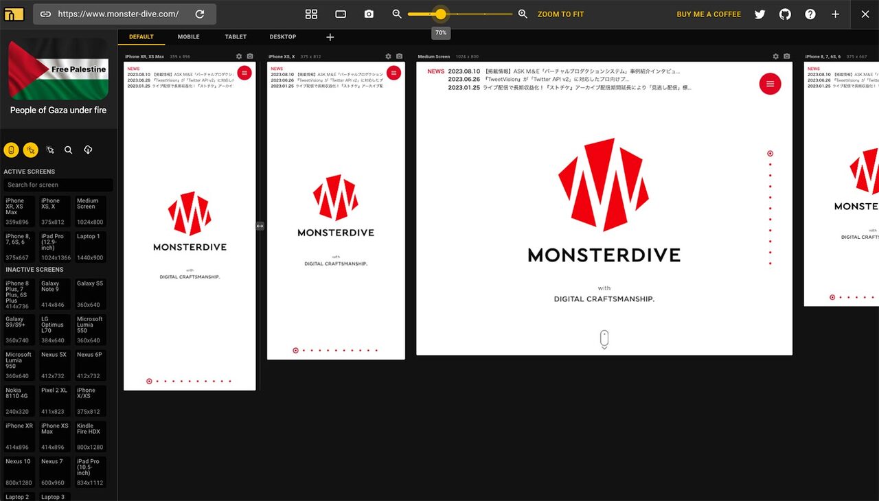Click the cloud download icon in sidebar
This screenshot has height=501, width=879.
(88, 150)
